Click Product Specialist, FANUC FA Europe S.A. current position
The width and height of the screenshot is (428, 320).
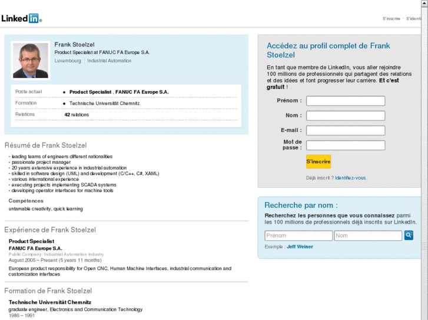(119, 92)
